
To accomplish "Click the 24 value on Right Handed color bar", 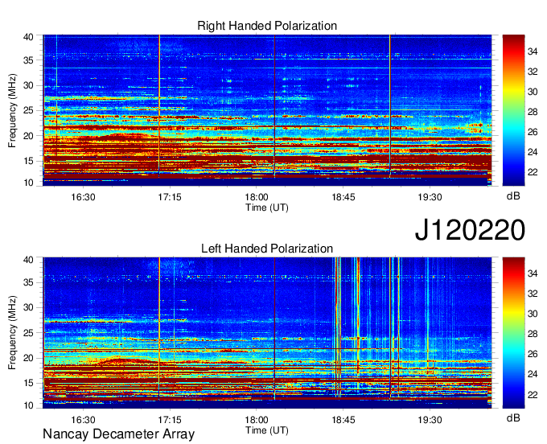I will [533, 152].
